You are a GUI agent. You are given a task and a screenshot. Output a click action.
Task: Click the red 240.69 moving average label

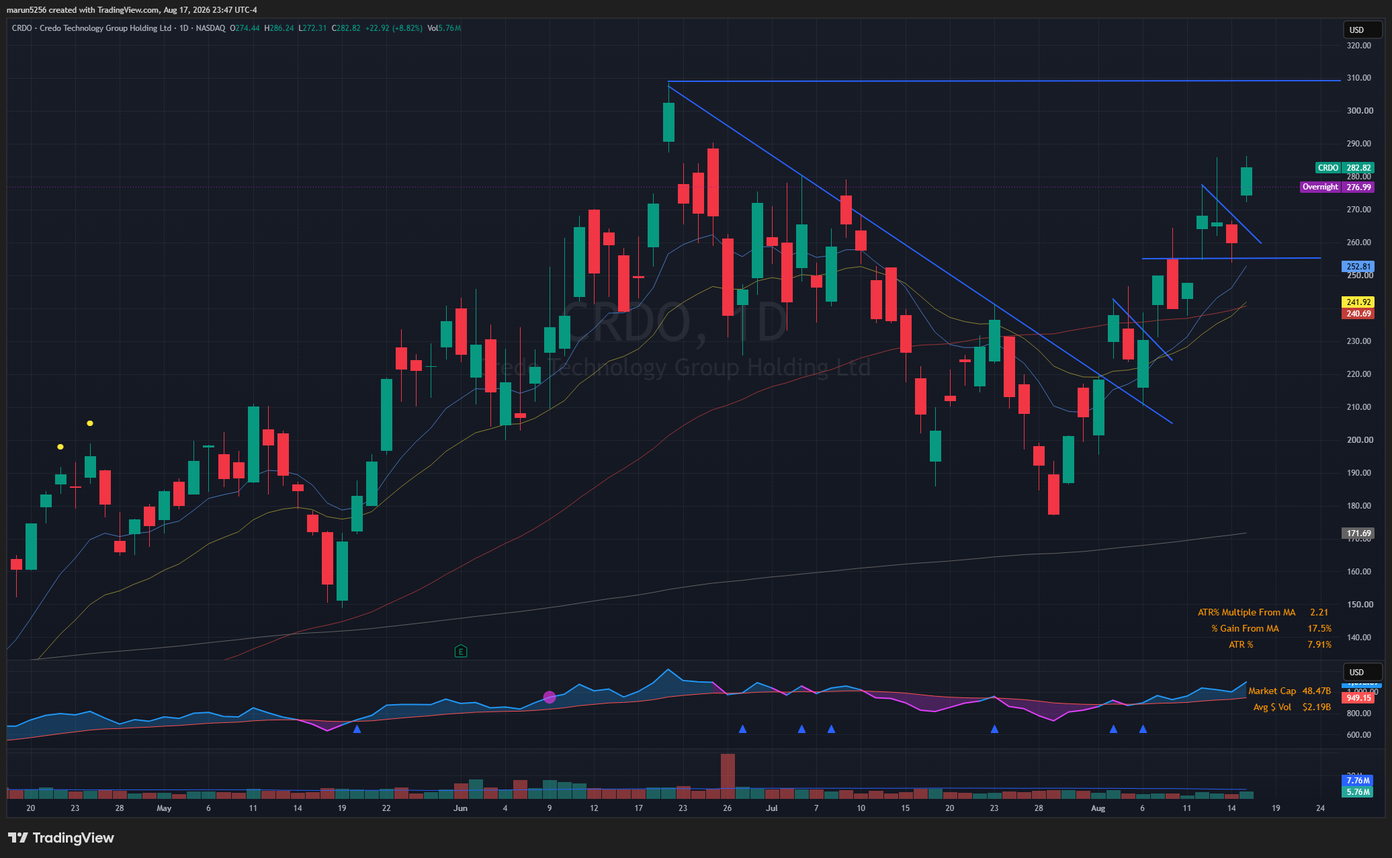pos(1358,313)
